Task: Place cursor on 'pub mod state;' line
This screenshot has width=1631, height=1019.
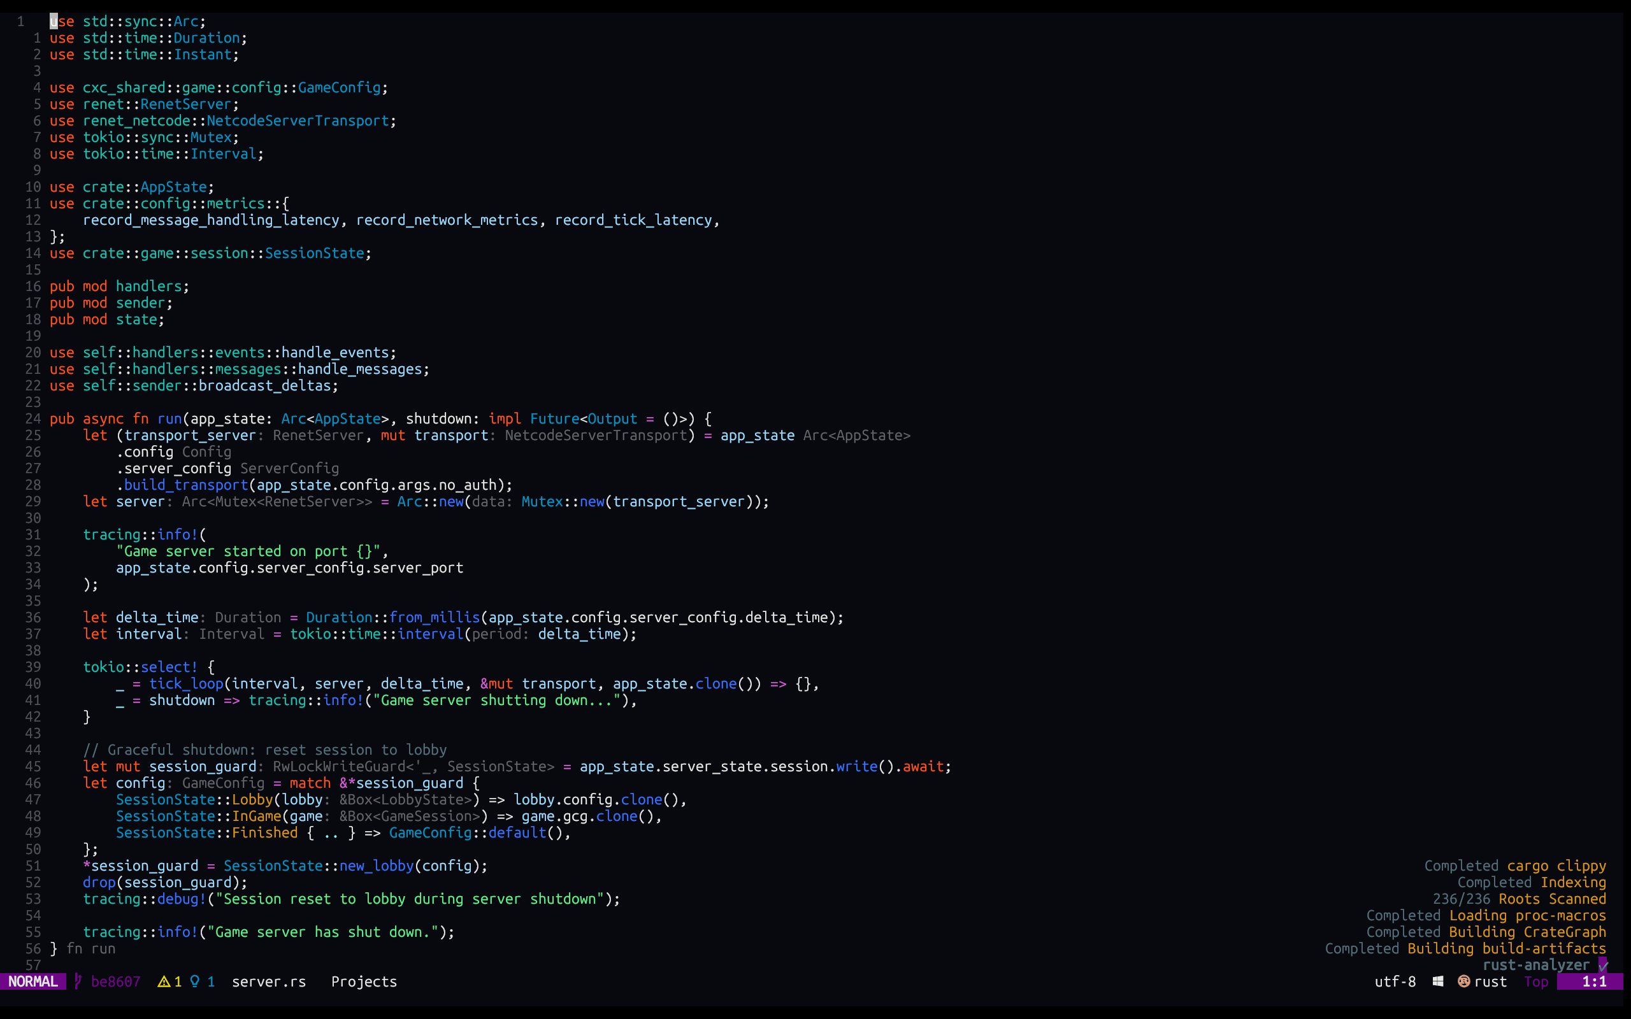Action: [107, 320]
